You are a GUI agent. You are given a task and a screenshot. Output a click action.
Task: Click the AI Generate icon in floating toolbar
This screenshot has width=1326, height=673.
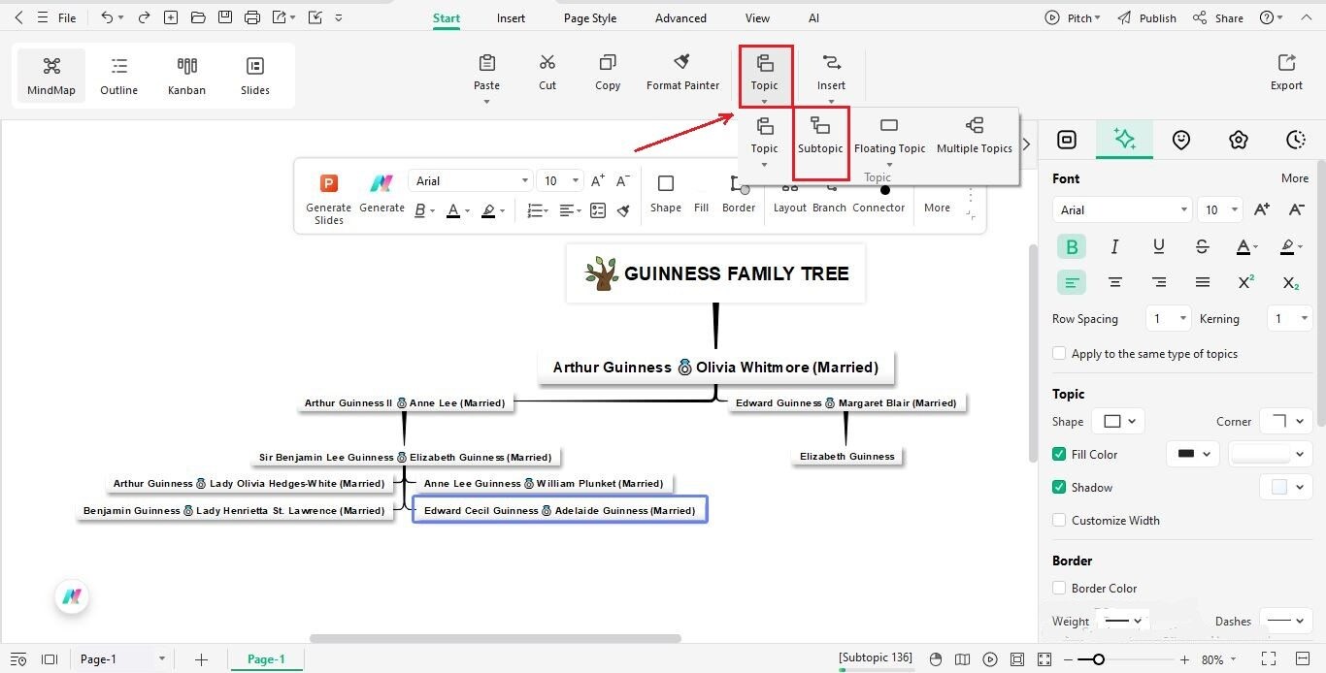coord(381,183)
